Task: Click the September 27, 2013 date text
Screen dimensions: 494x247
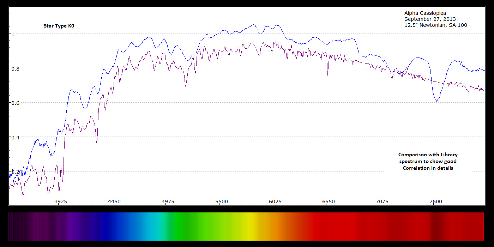Action: coord(430,19)
